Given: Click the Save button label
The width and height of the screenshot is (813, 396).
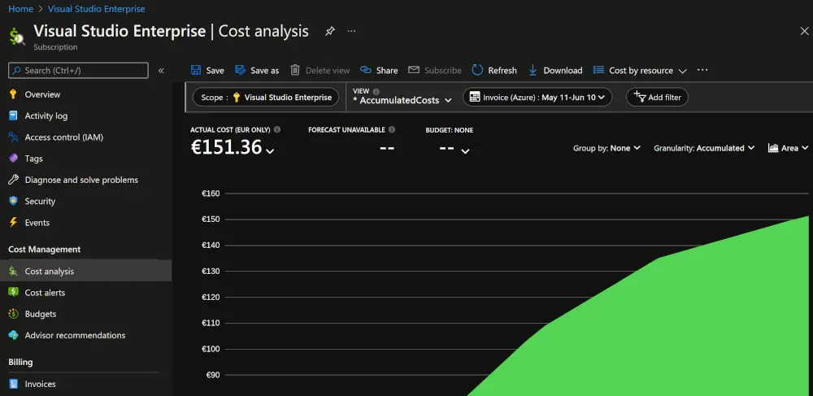Looking at the screenshot, I should (x=215, y=71).
